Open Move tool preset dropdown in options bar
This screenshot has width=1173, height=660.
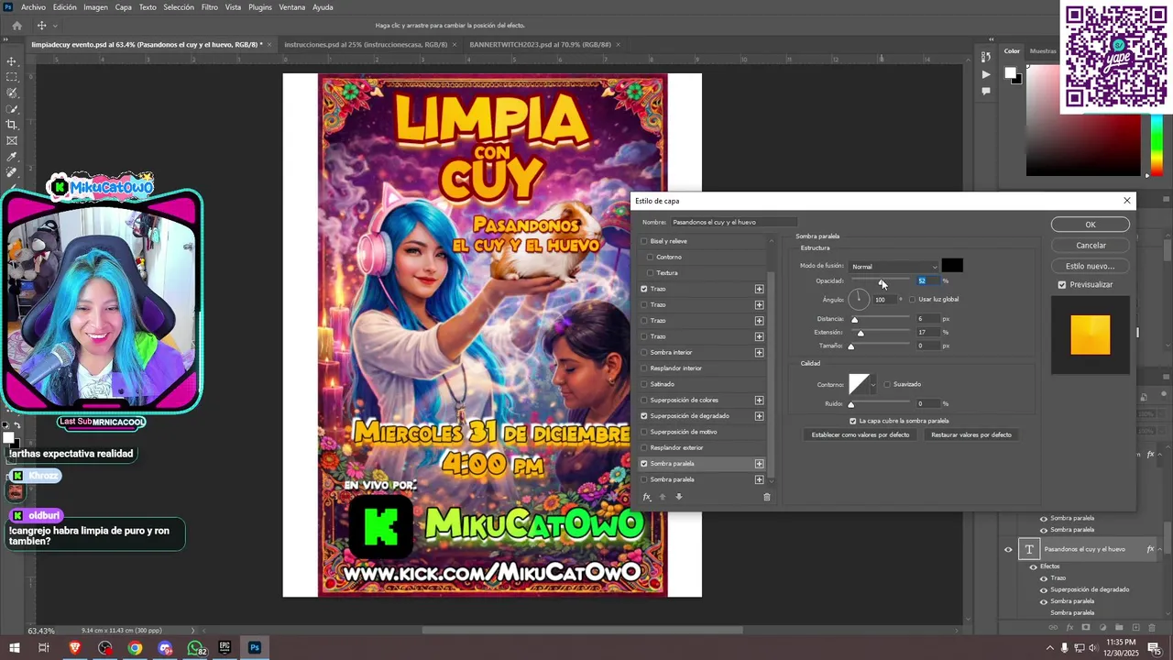pos(54,26)
